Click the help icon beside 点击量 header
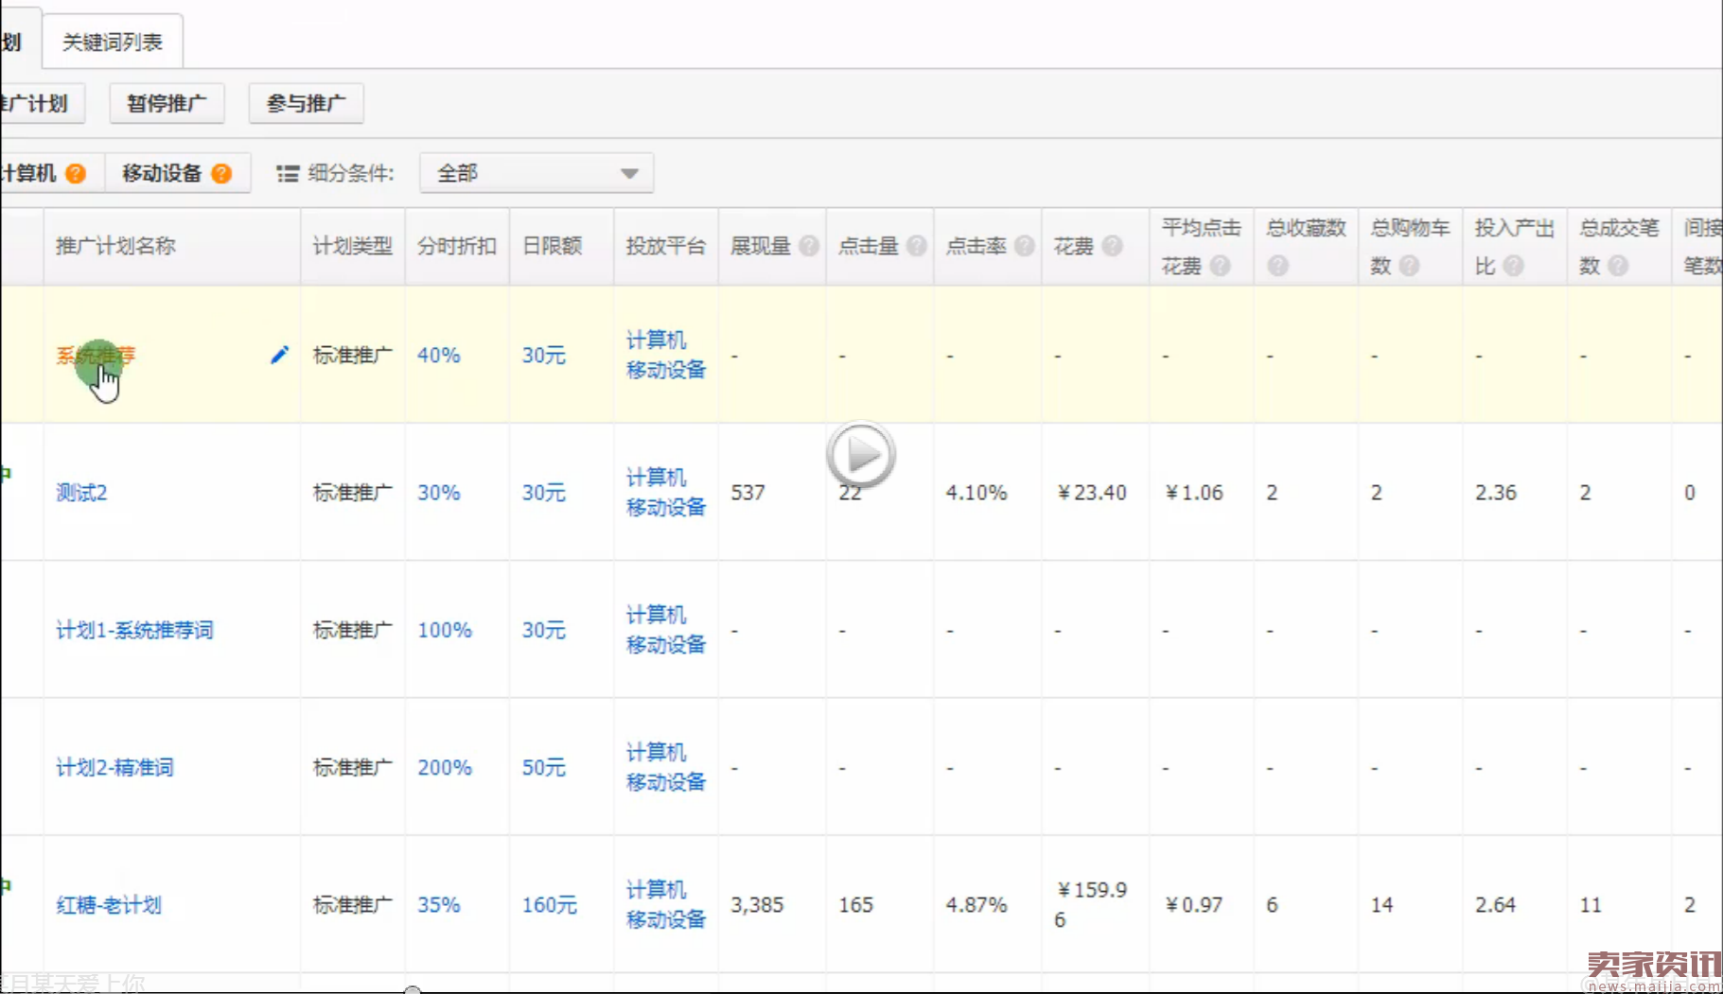 (x=917, y=246)
